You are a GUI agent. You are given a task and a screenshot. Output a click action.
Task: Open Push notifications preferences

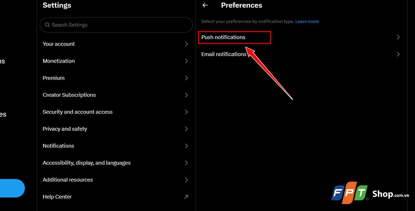click(x=223, y=37)
